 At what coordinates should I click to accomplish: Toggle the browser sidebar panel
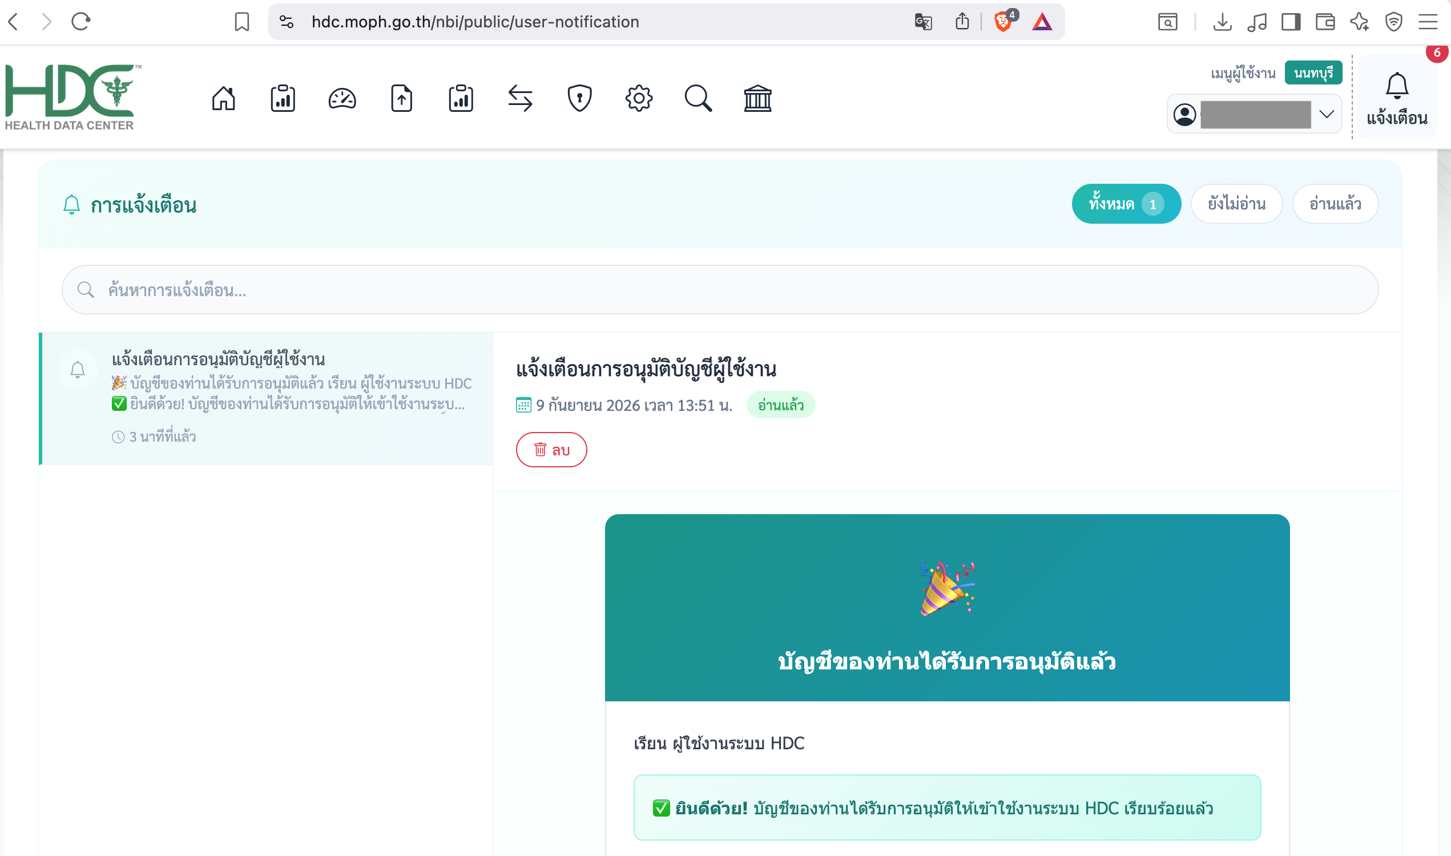1291,22
